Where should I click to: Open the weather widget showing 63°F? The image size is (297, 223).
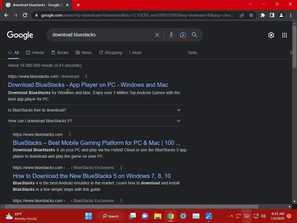click(x=21, y=216)
